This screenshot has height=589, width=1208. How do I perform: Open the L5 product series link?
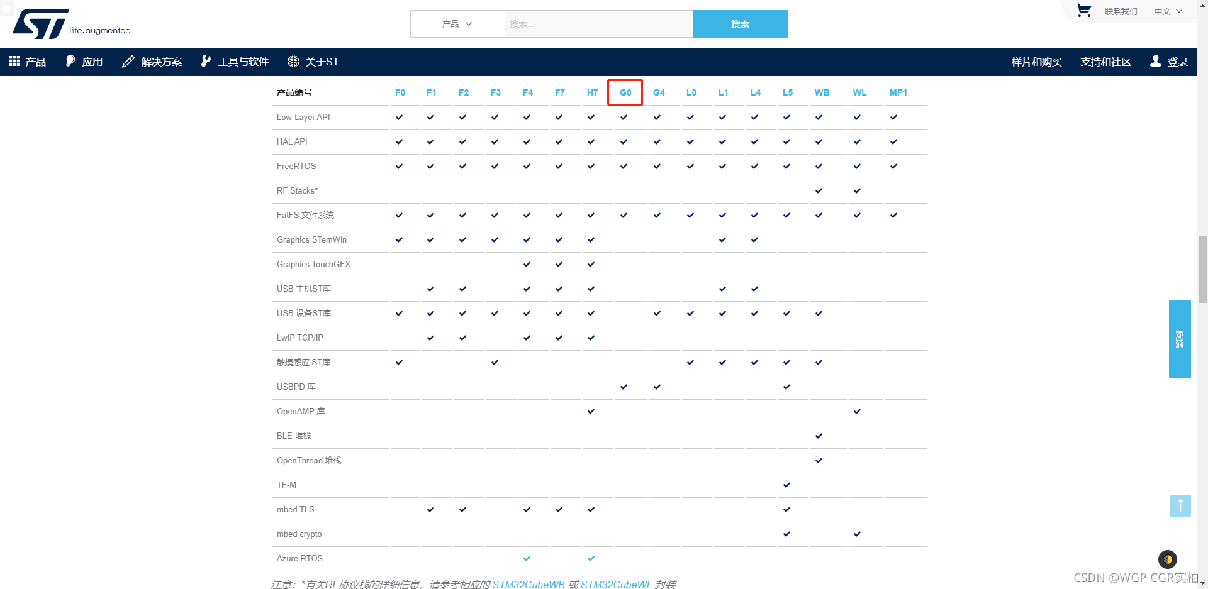pyautogui.click(x=788, y=92)
